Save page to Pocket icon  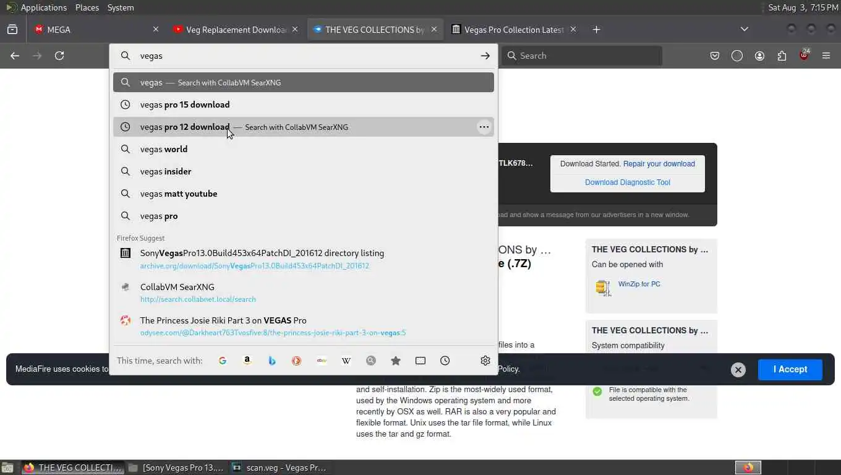(715, 56)
